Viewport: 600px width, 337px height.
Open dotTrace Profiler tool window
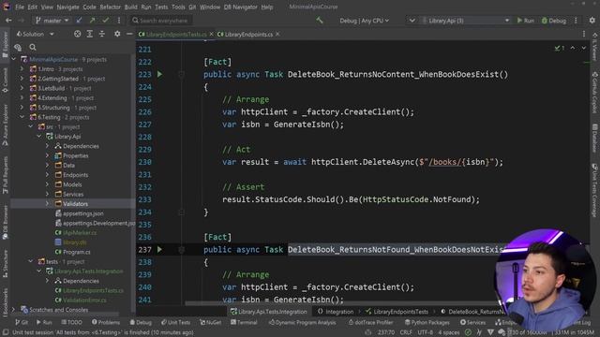370,322
